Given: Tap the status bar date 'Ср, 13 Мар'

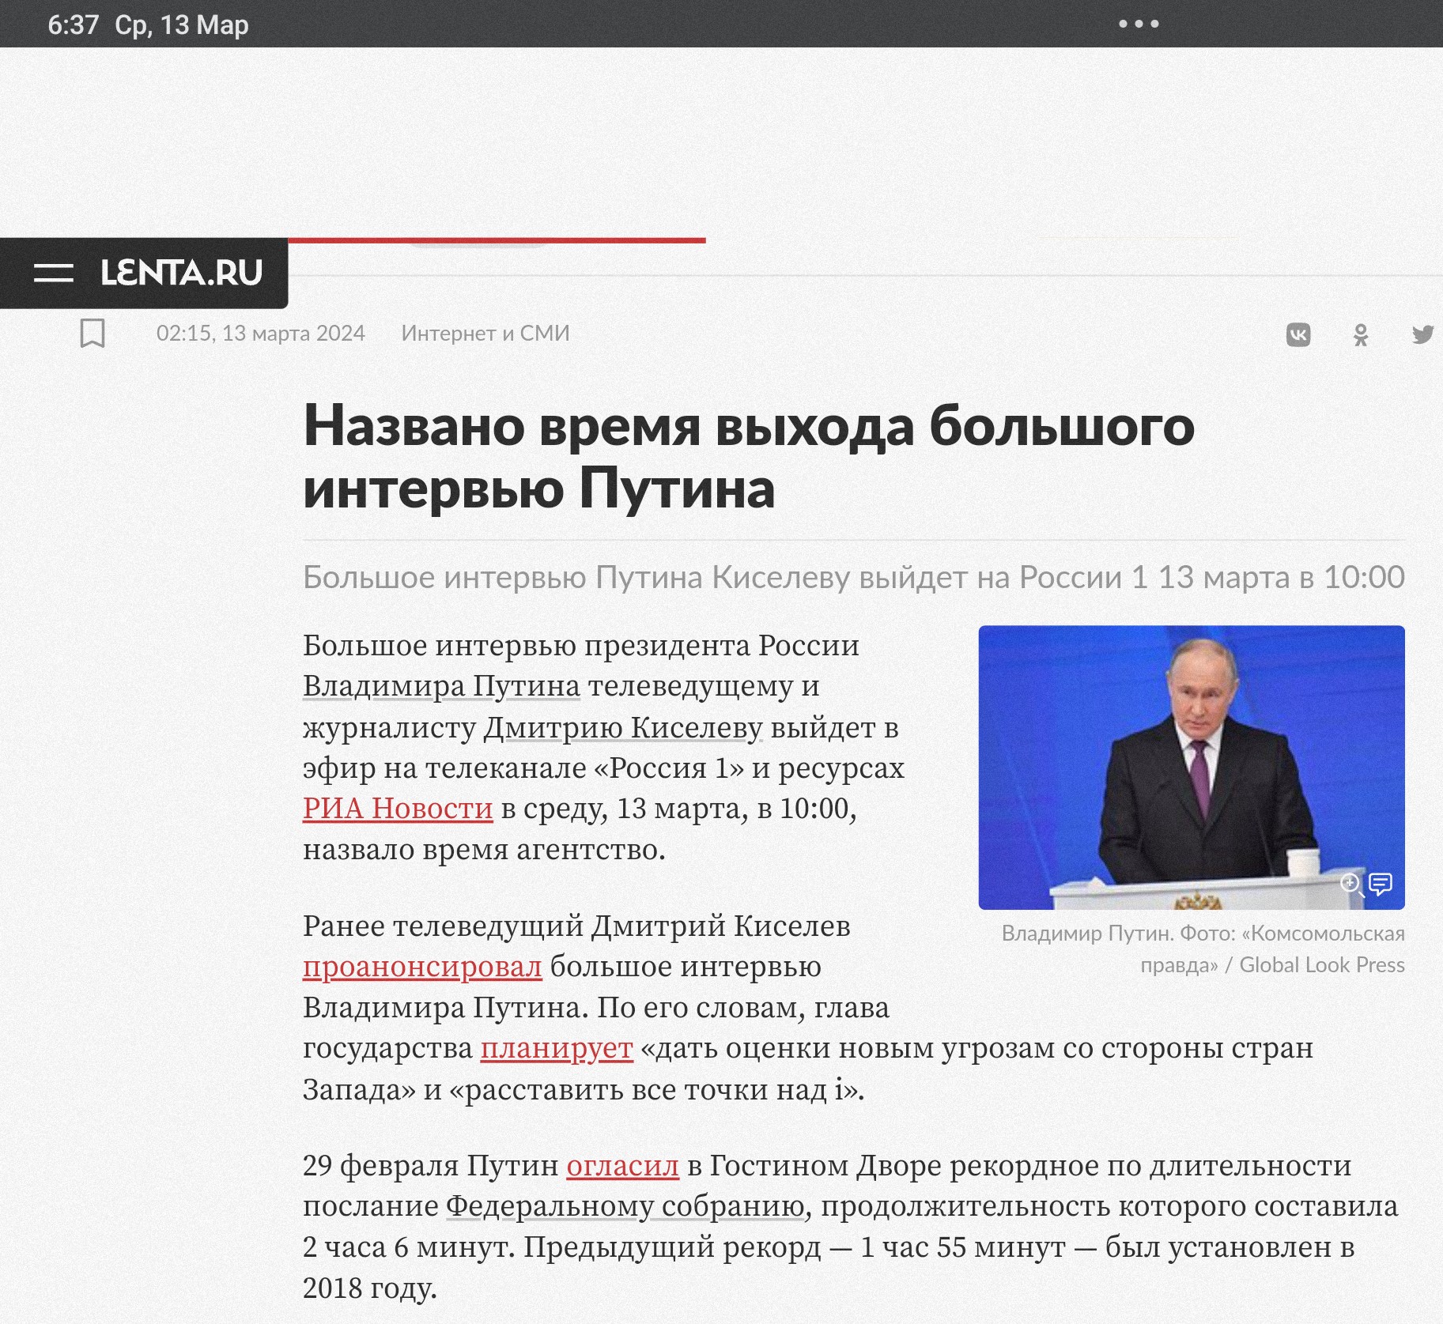Looking at the screenshot, I should tap(182, 25).
